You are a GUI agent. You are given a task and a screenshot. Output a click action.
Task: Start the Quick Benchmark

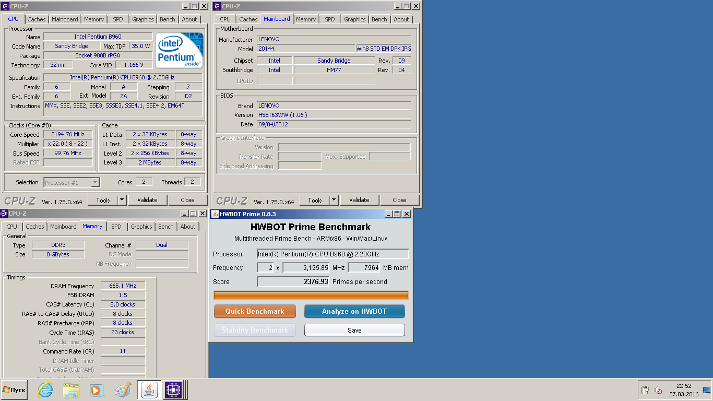[255, 311]
